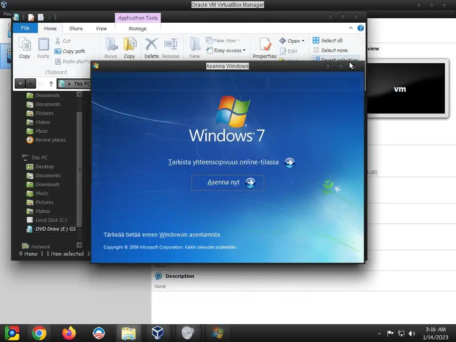Click the address bar This PC chevron
This screenshot has width=456, height=342.
click(69, 84)
